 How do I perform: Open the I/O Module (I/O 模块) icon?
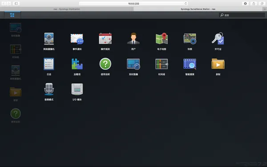click(x=77, y=89)
